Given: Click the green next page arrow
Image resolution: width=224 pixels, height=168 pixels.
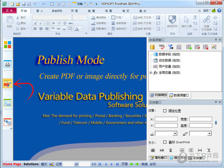Looking at the screenshot, I should [x=137, y=164].
